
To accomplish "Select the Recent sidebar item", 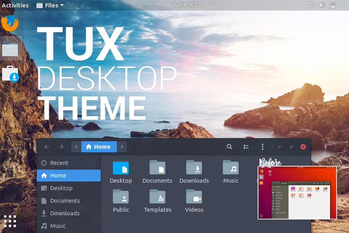I will coord(59,163).
